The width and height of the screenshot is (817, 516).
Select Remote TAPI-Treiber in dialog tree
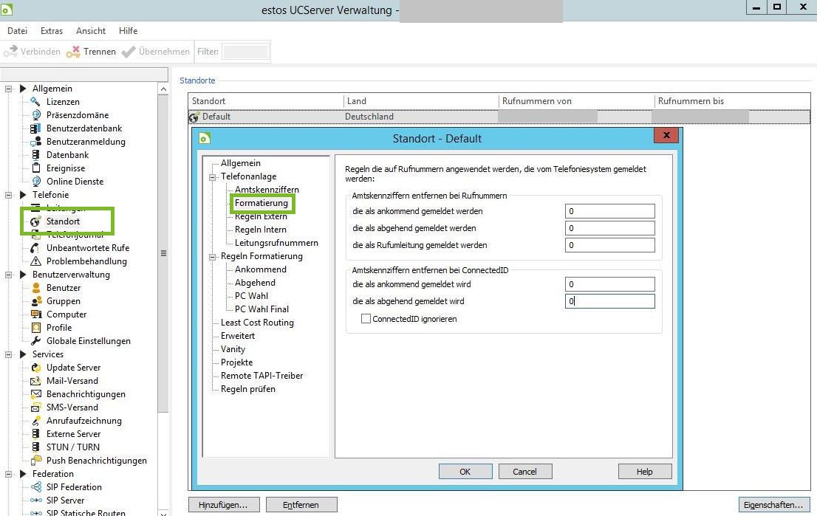pos(261,376)
